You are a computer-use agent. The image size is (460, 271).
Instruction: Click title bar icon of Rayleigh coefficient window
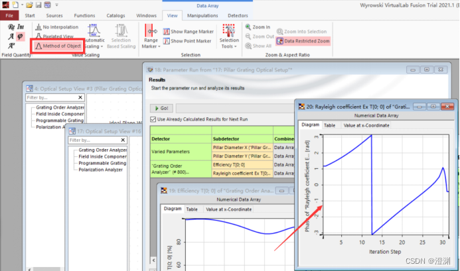coord(301,107)
